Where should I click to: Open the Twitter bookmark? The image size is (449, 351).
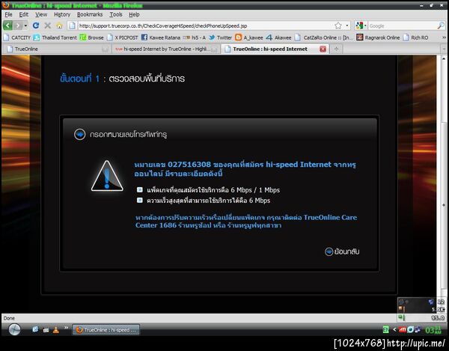click(220, 37)
